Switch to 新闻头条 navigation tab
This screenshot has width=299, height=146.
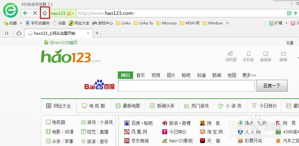click(162, 106)
